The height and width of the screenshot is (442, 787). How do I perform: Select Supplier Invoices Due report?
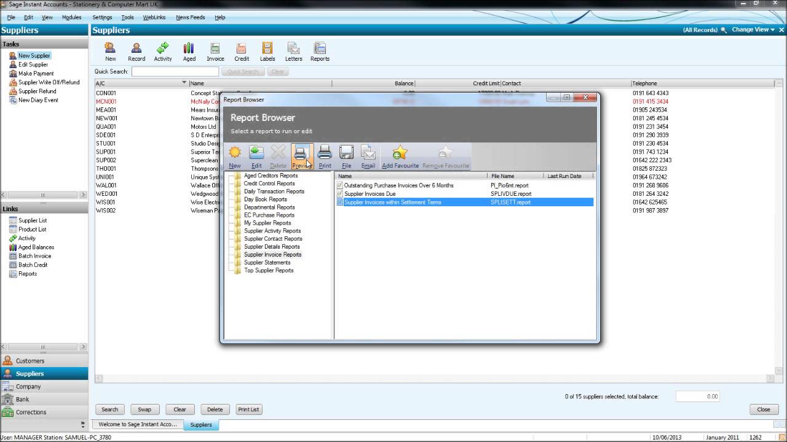[370, 194]
